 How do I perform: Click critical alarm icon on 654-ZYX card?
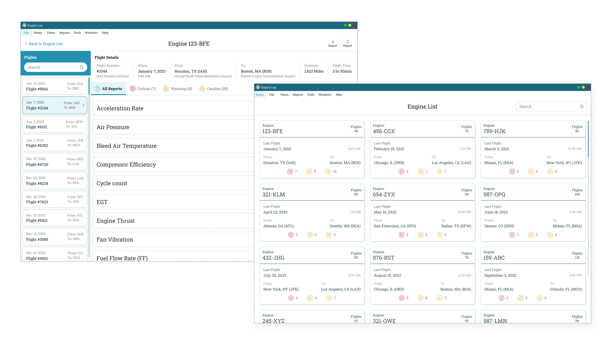[x=401, y=235]
